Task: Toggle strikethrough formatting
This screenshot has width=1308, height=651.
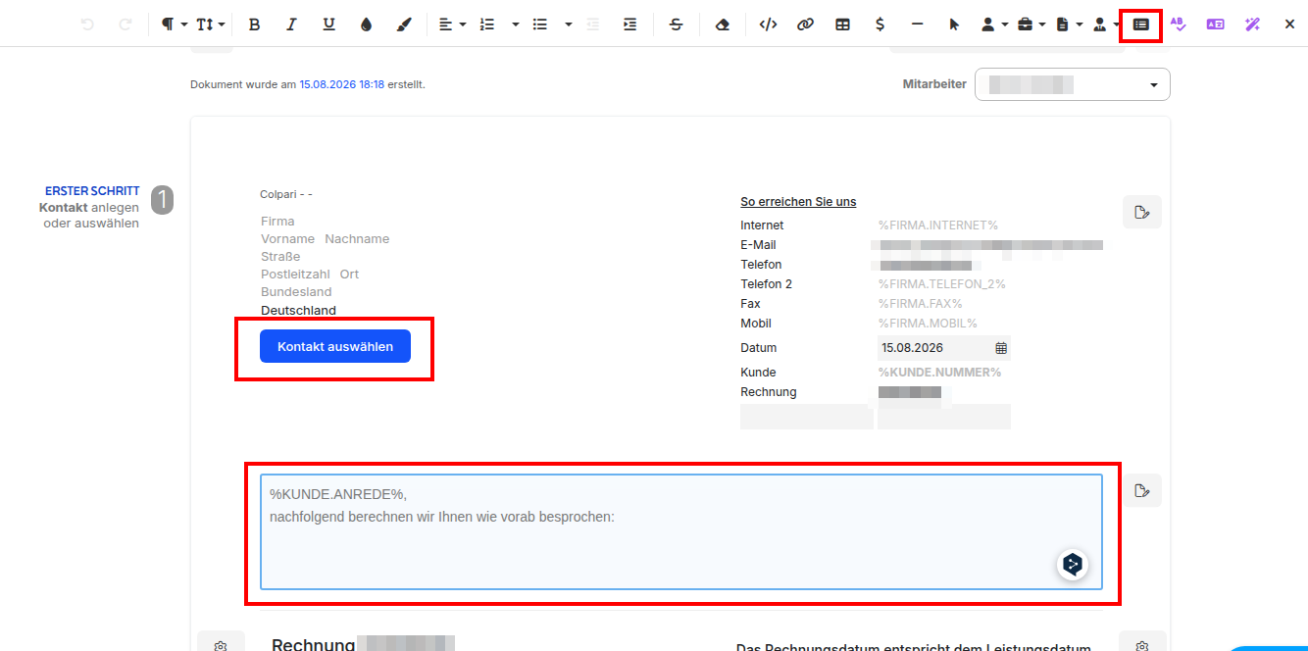Action: point(676,25)
